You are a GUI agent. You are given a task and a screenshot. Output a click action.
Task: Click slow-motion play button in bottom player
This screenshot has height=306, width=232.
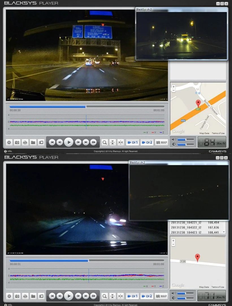(x=94, y=296)
